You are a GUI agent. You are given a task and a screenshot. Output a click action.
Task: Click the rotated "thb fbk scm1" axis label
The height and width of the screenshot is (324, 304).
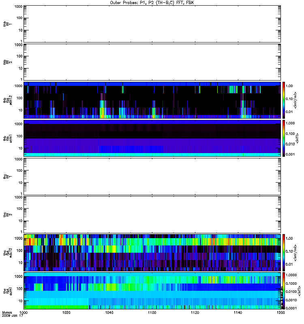(8, 139)
